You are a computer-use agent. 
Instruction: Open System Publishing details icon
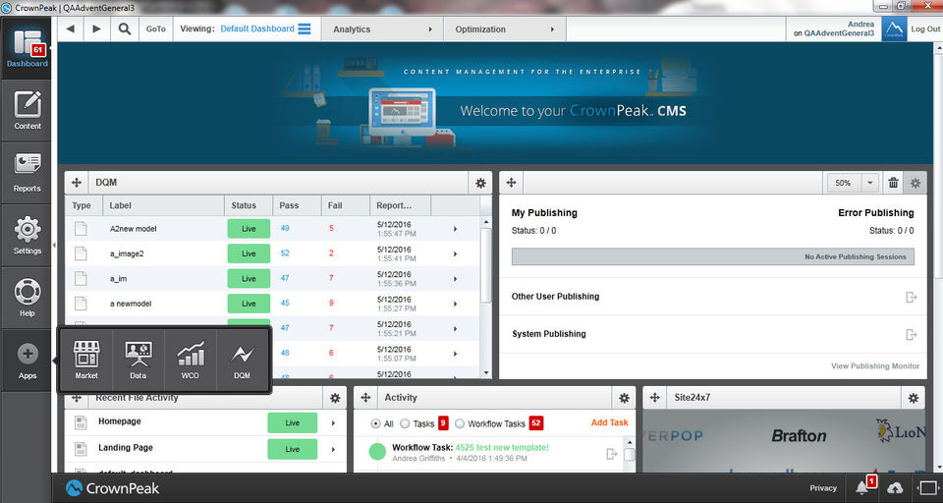pyautogui.click(x=912, y=335)
